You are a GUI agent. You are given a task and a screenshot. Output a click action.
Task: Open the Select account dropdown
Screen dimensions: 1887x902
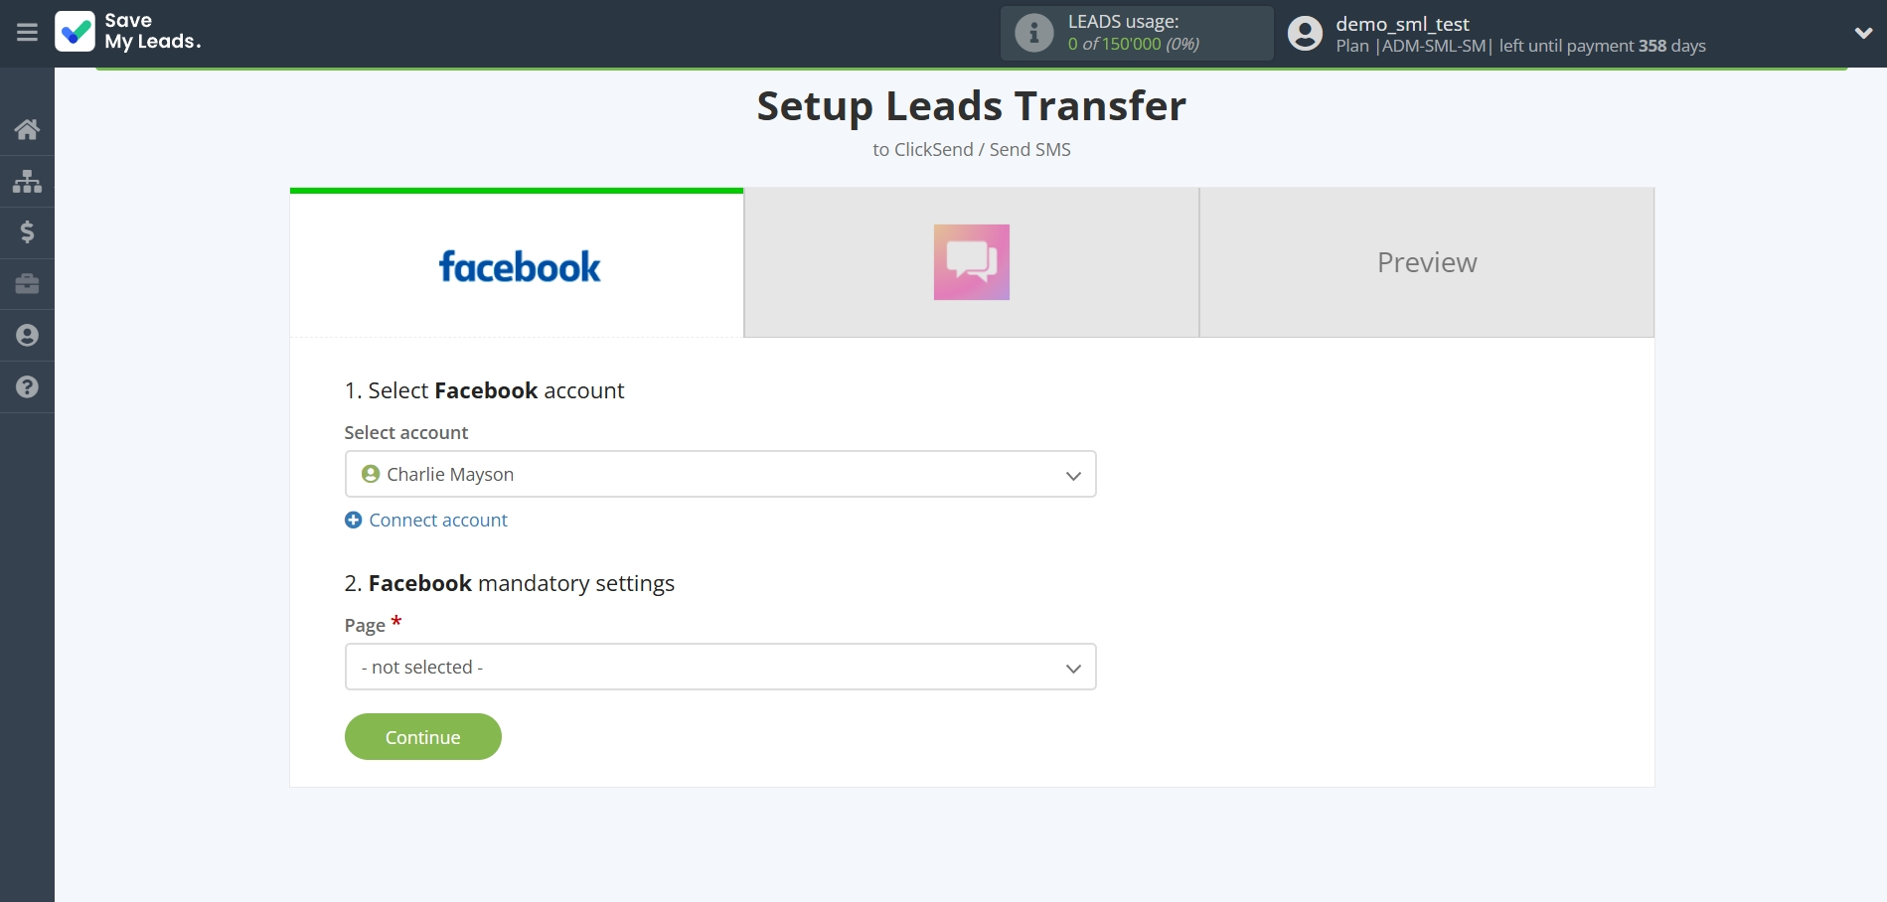click(x=719, y=474)
